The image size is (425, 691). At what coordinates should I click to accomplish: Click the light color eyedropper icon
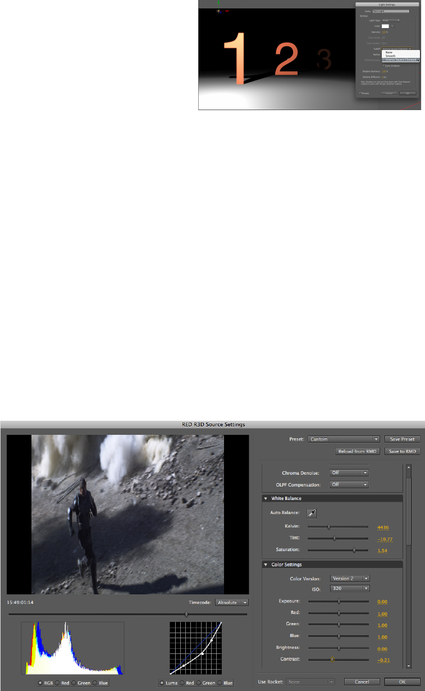coord(394,26)
